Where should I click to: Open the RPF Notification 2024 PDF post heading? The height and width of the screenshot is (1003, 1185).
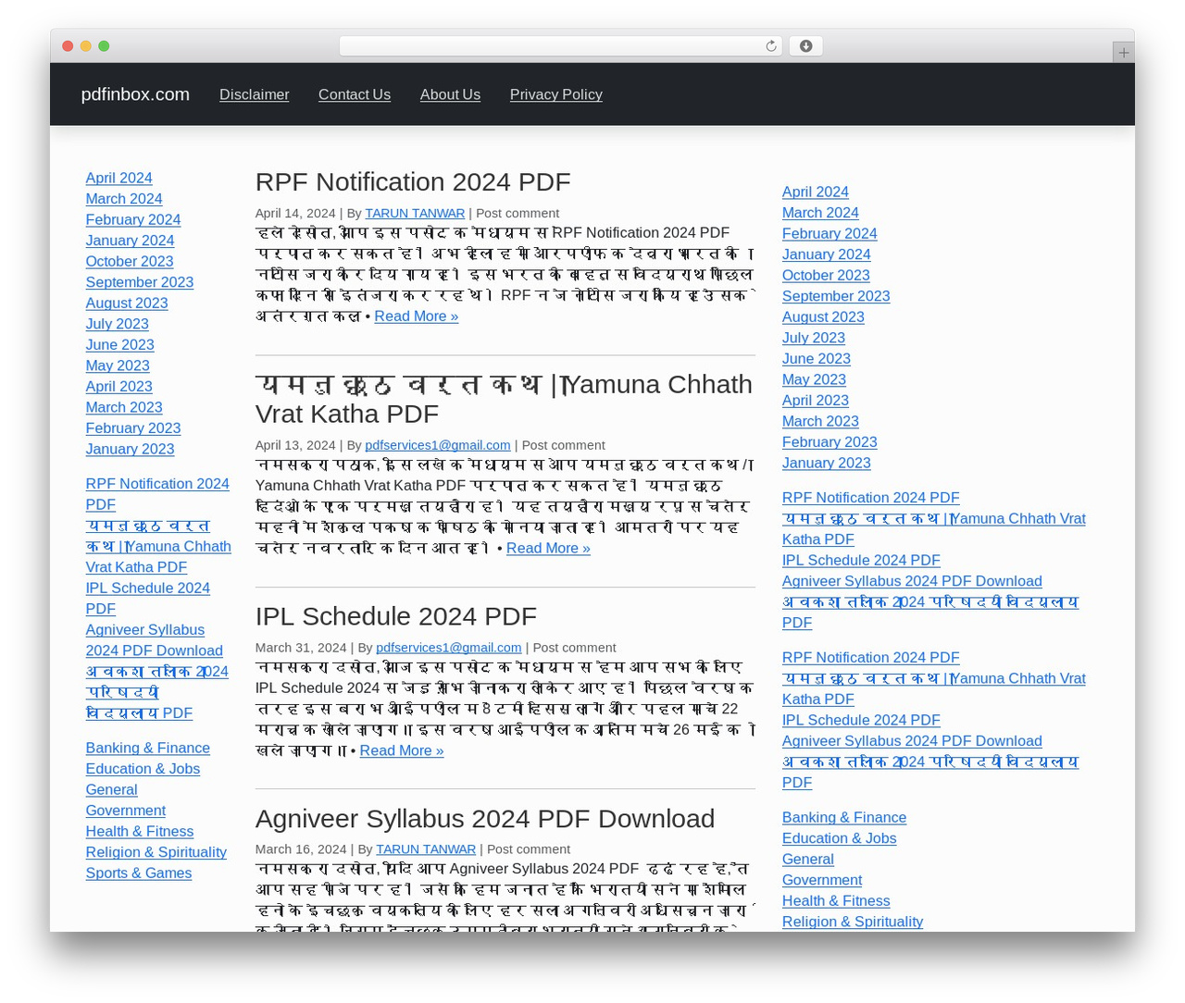[413, 181]
